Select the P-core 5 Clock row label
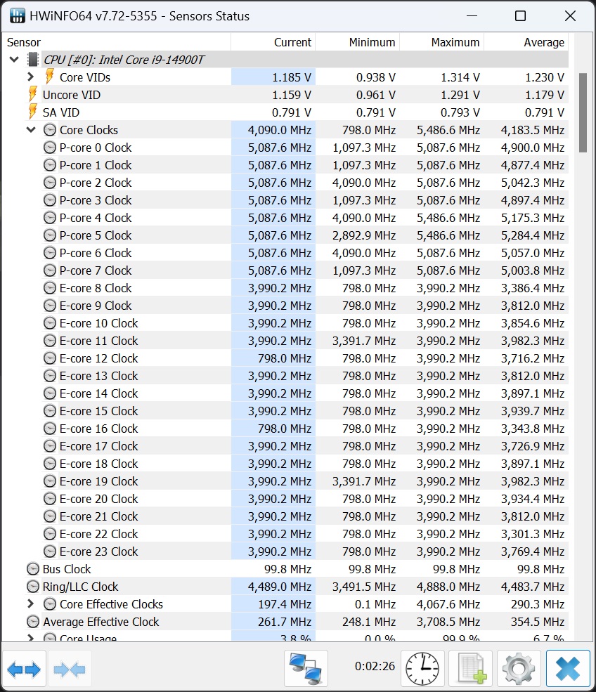This screenshot has width=596, height=692. point(96,235)
